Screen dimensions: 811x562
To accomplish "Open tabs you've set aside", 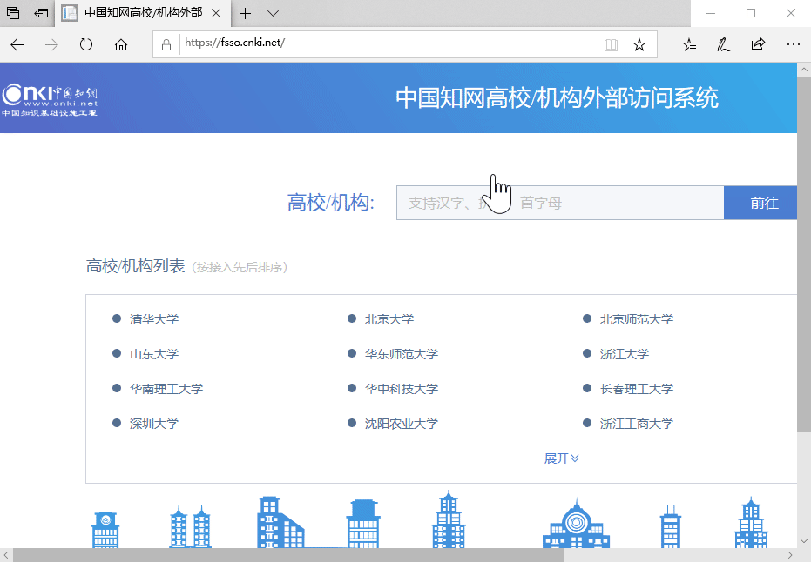I will tap(13, 13).
